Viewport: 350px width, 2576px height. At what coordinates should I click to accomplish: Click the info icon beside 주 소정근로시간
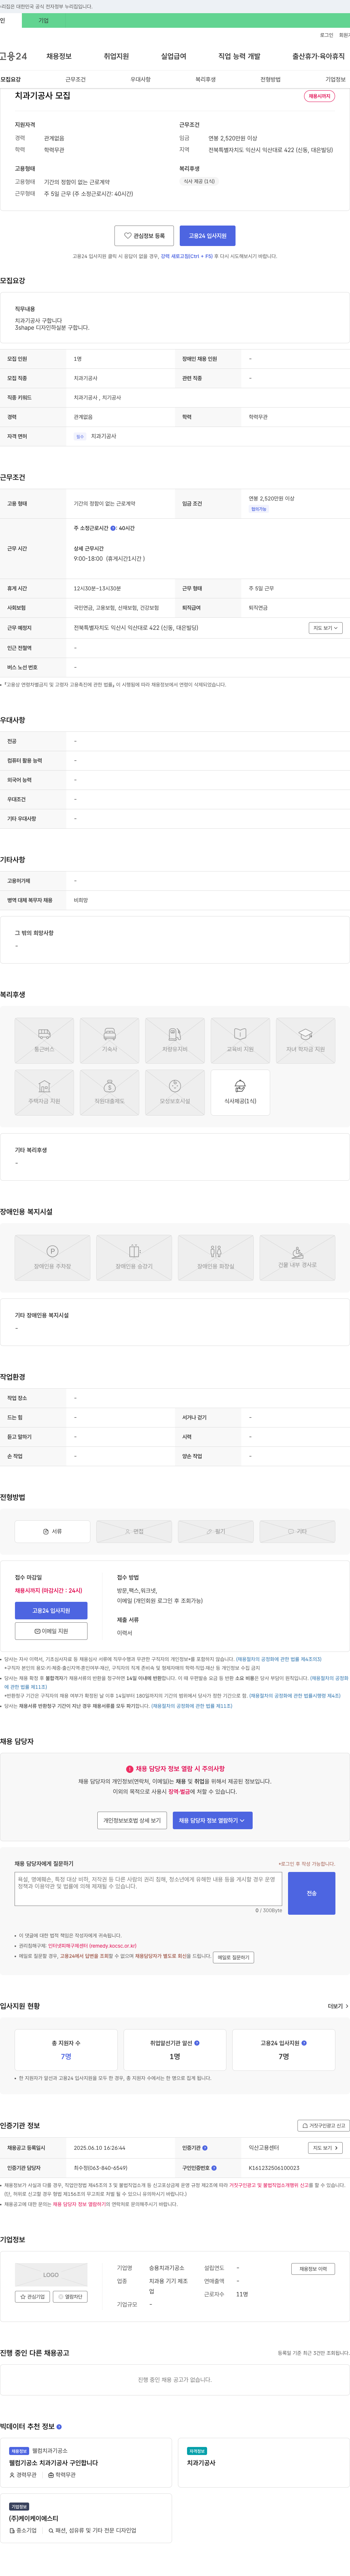(x=113, y=528)
